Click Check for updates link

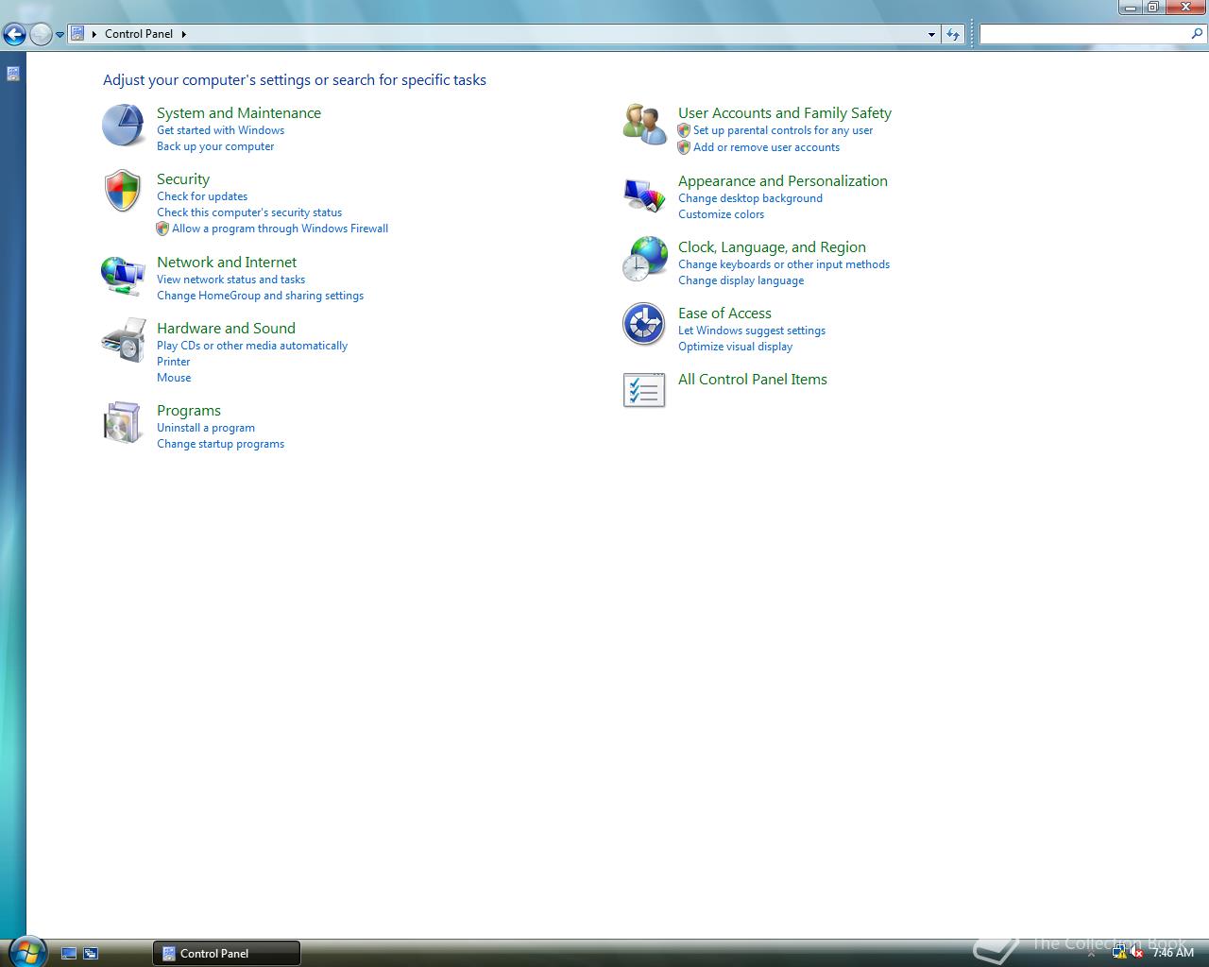[x=202, y=196]
